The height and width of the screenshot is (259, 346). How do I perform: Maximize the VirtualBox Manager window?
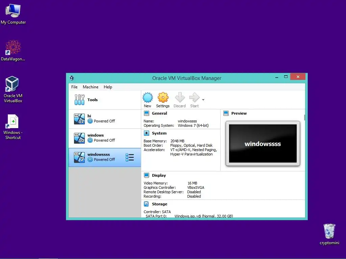click(286, 77)
